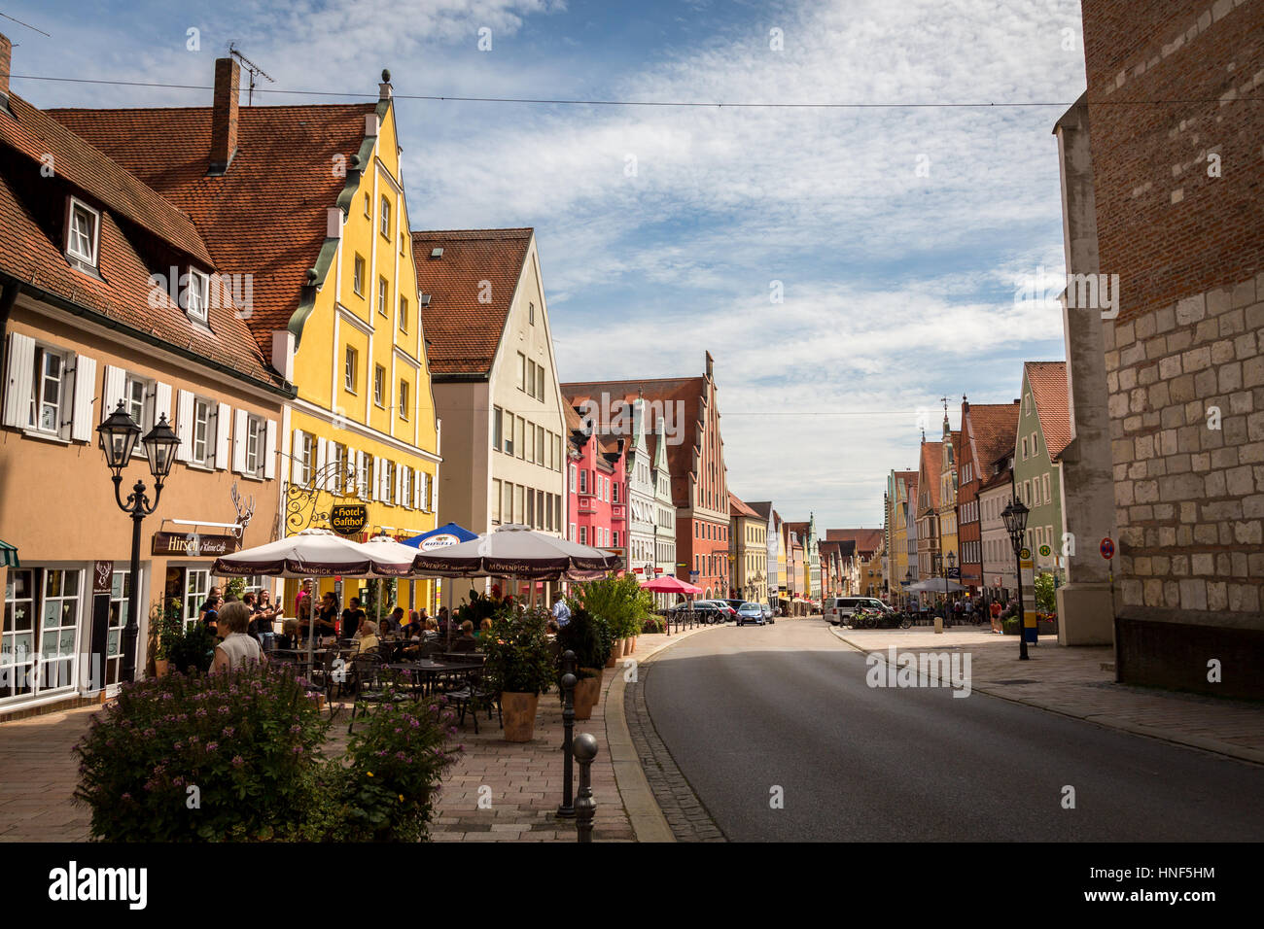Click the alamy logo in the footer
This screenshot has height=929, width=1264.
(x=98, y=884)
